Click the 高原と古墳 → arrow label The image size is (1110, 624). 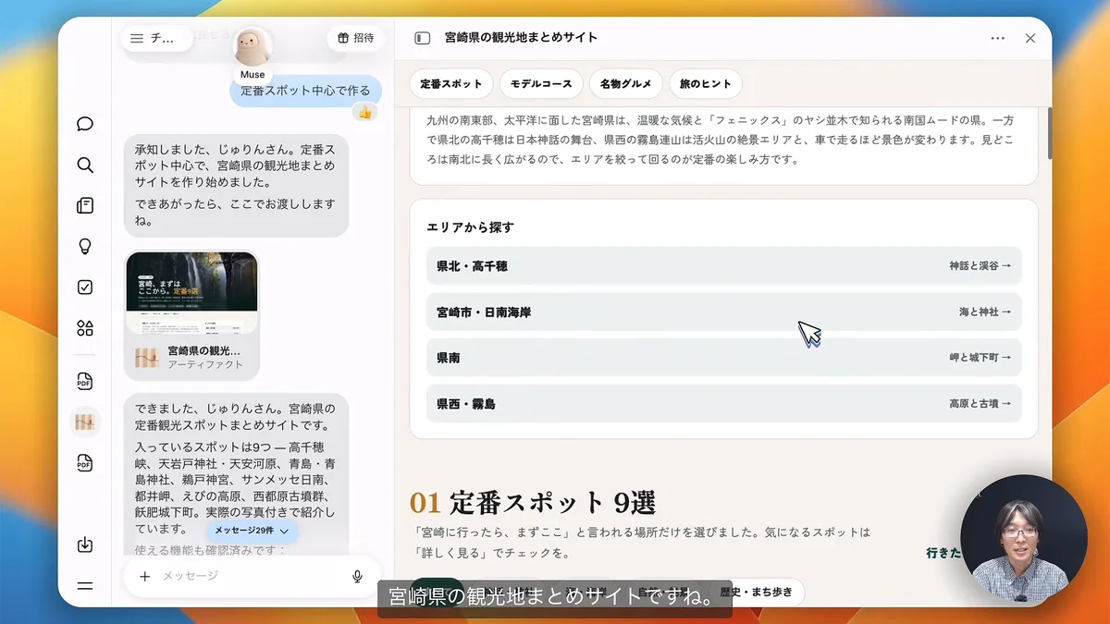[x=980, y=404]
